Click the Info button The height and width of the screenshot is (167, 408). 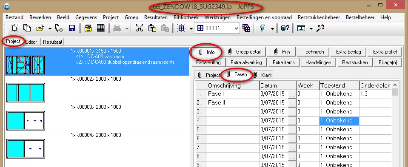click(x=207, y=52)
